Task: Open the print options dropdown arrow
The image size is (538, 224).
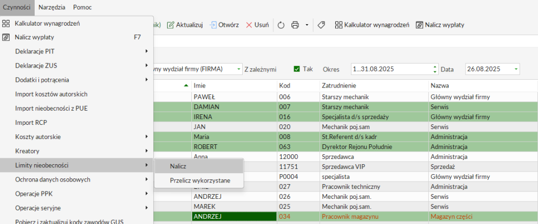Action: coord(307,25)
